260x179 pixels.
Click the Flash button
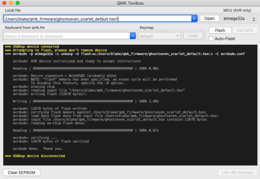pyautogui.click(x=220, y=30)
